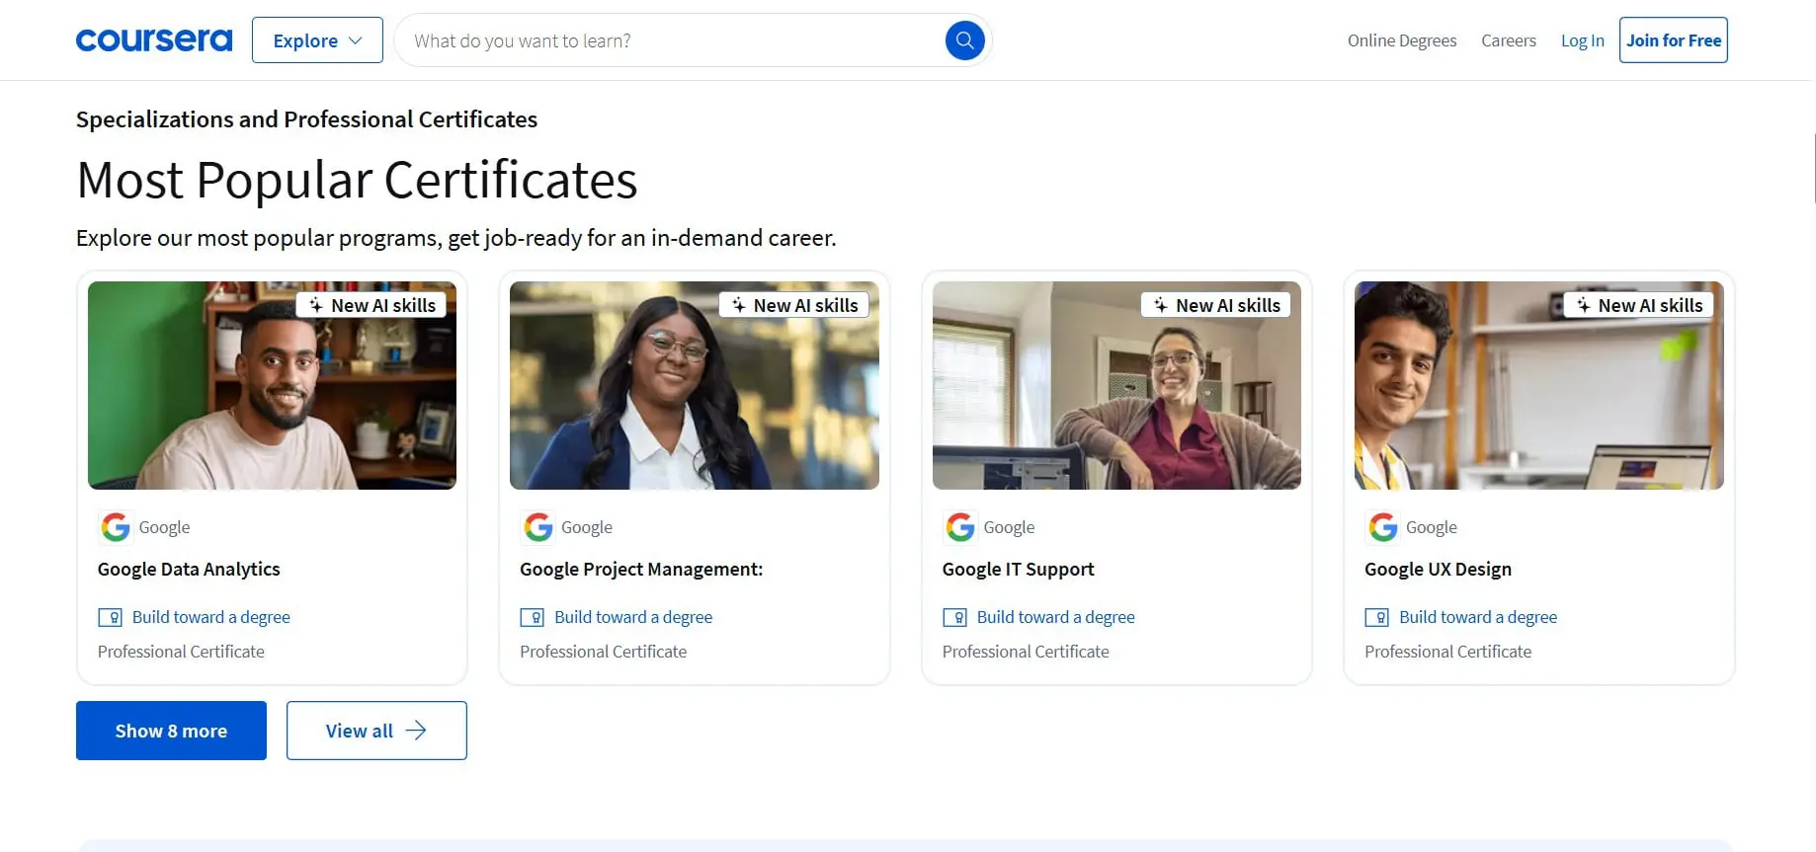Open the Explore dropdown menu

317,40
